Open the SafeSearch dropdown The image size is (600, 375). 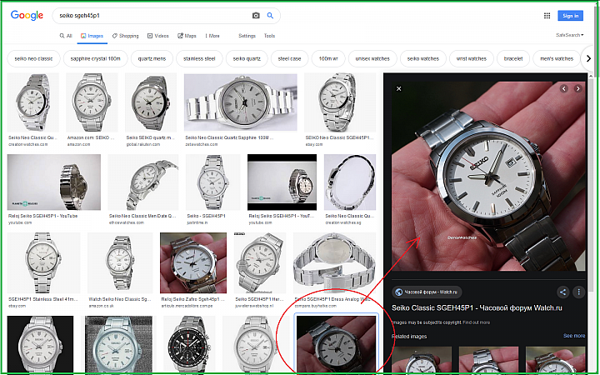pyautogui.click(x=570, y=35)
